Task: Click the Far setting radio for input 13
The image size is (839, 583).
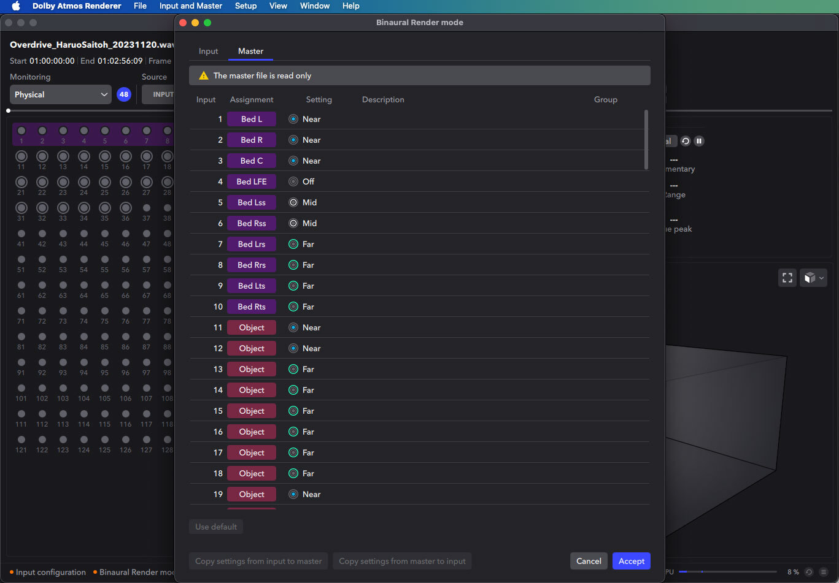Action: click(293, 369)
